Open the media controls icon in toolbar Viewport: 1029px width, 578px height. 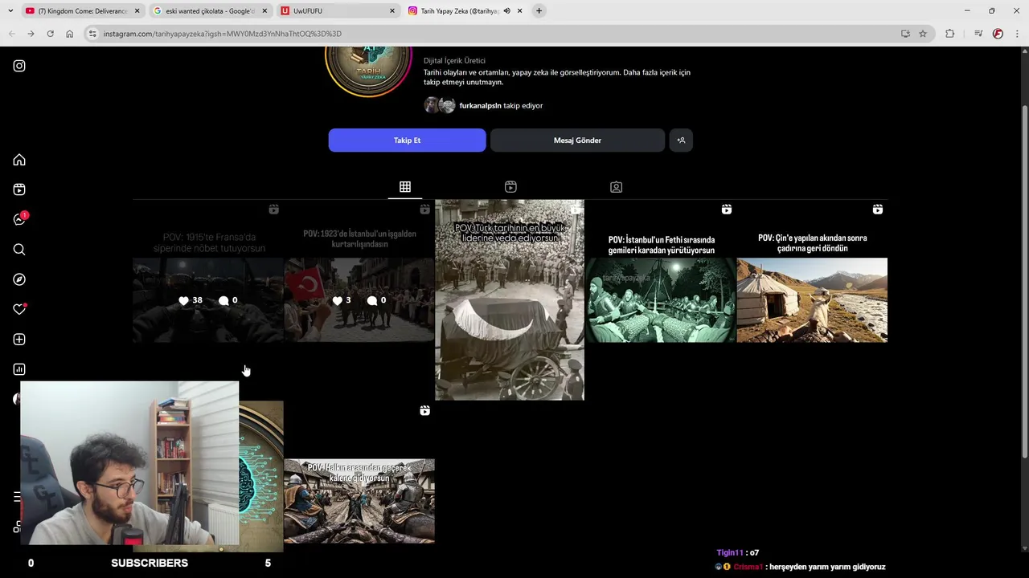click(978, 34)
